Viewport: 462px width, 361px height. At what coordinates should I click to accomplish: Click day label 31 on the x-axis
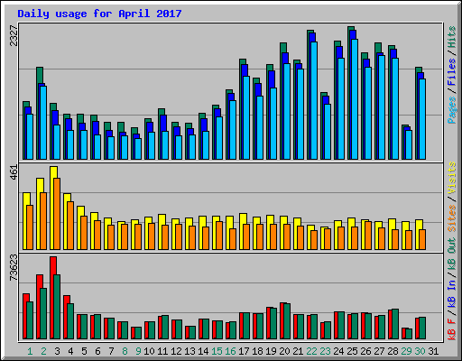click(x=433, y=351)
